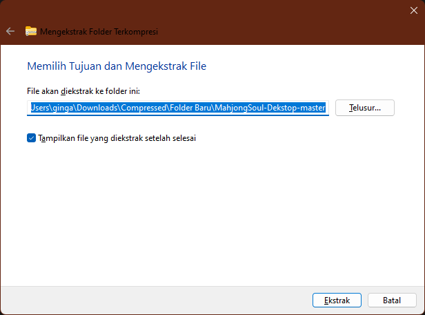
Task: Click the 'Memilih Tujuan dan Mengekstrak File' heading
Action: coord(116,66)
